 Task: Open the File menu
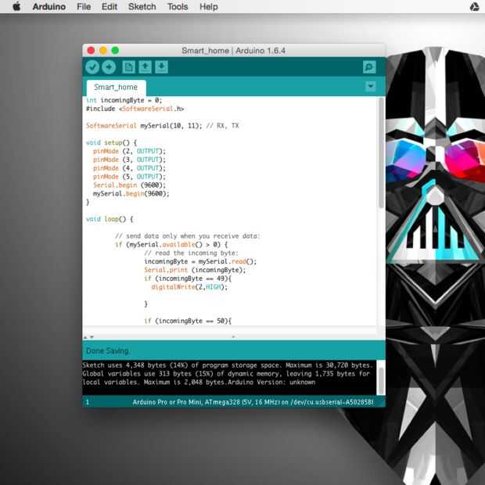pyautogui.click(x=84, y=6)
